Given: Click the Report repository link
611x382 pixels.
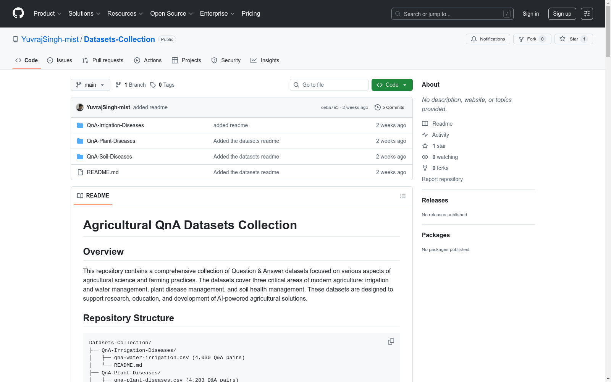Looking at the screenshot, I should point(442,179).
